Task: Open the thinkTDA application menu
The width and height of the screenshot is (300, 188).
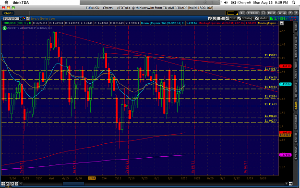Action: [x=21, y=2]
